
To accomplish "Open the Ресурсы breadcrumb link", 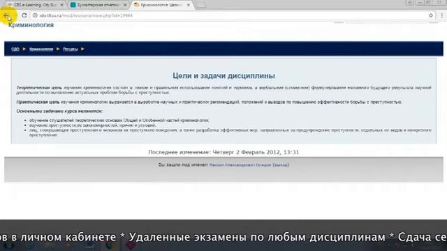I will [x=70, y=49].
